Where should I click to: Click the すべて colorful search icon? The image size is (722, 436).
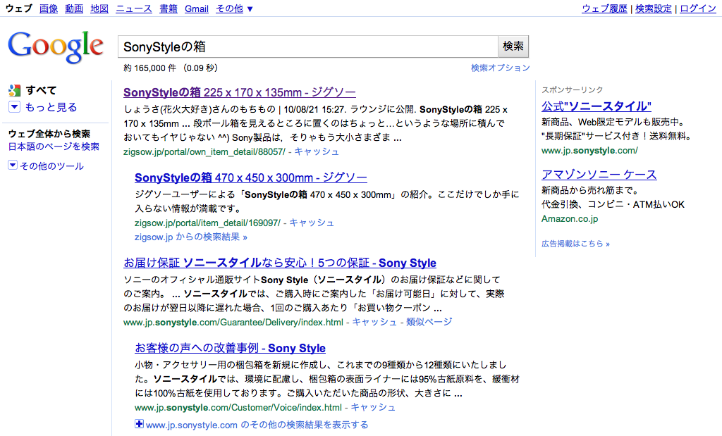click(x=14, y=90)
